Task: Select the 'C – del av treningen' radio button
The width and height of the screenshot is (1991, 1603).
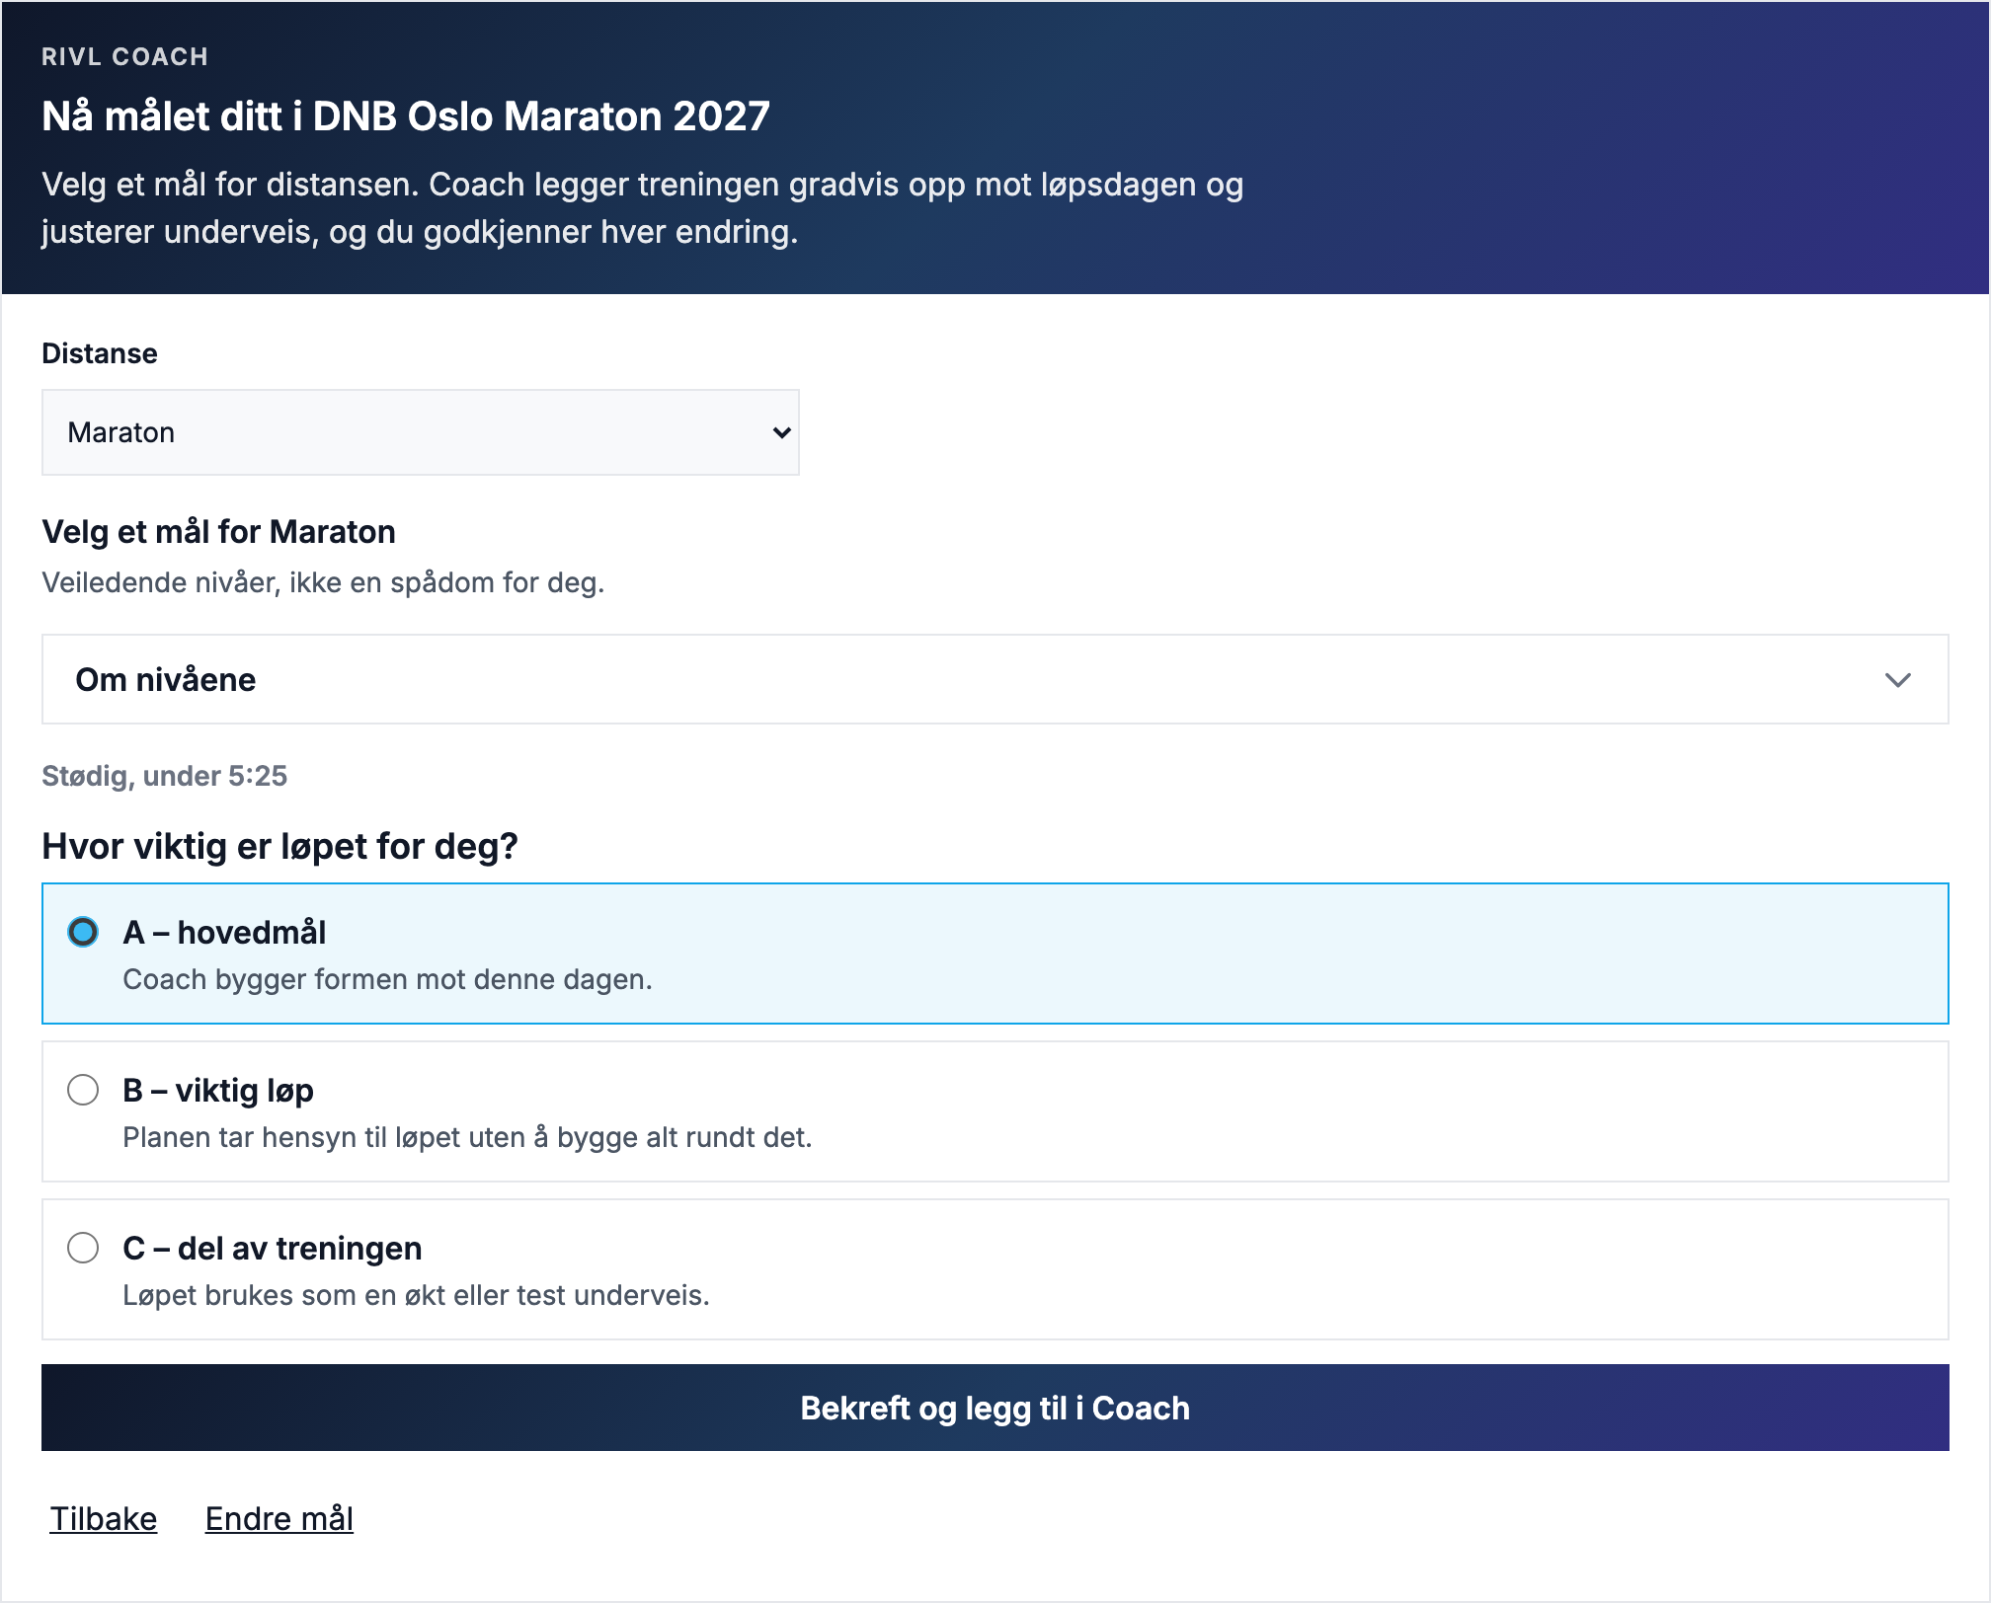Action: 83,1248
